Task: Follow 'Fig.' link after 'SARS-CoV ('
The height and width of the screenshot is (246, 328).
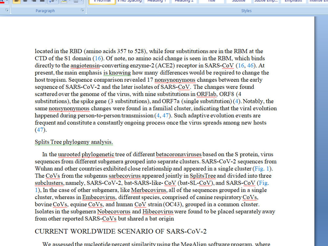Action: click(x=264, y=183)
